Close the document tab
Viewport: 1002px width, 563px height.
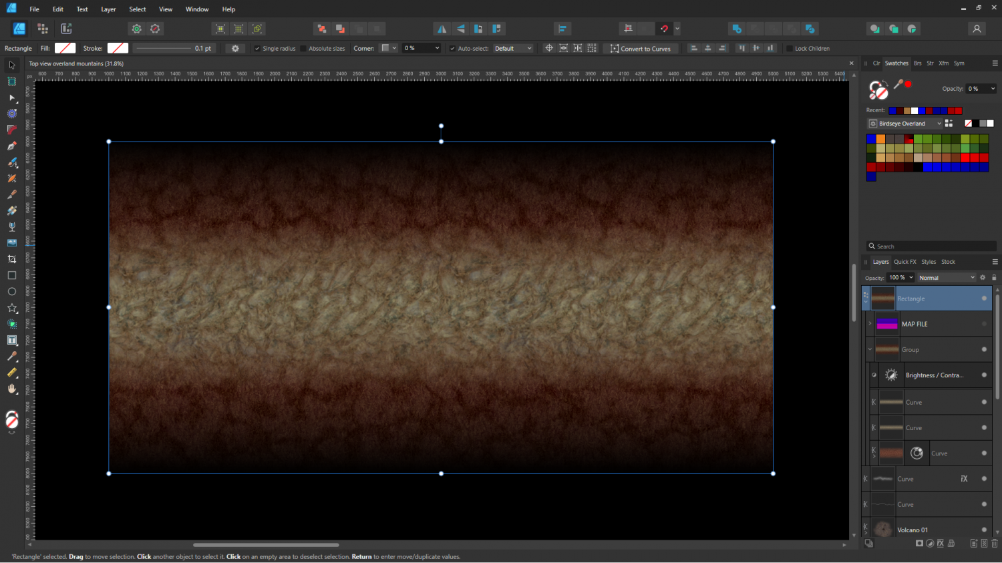pyautogui.click(x=851, y=63)
